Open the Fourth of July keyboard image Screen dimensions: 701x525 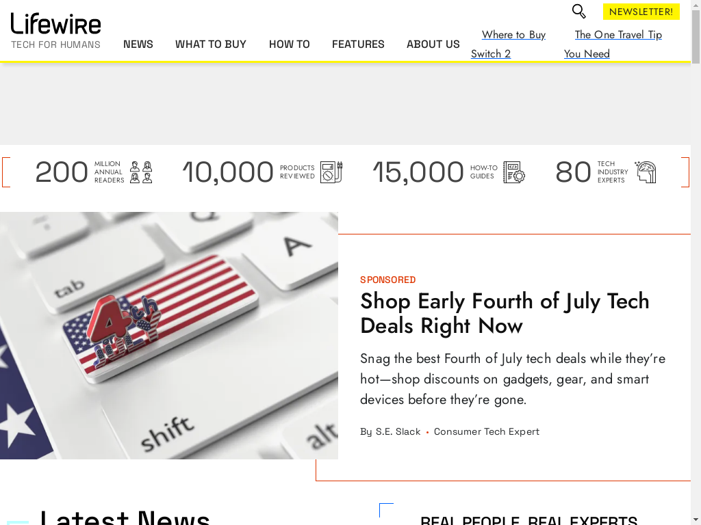click(x=169, y=335)
